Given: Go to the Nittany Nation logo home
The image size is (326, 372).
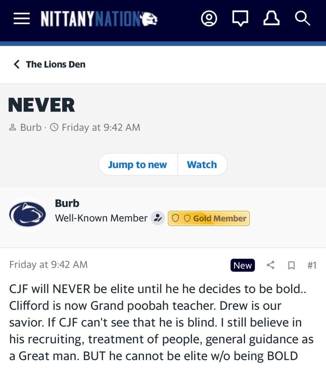Looking at the screenshot, I should [99, 19].
